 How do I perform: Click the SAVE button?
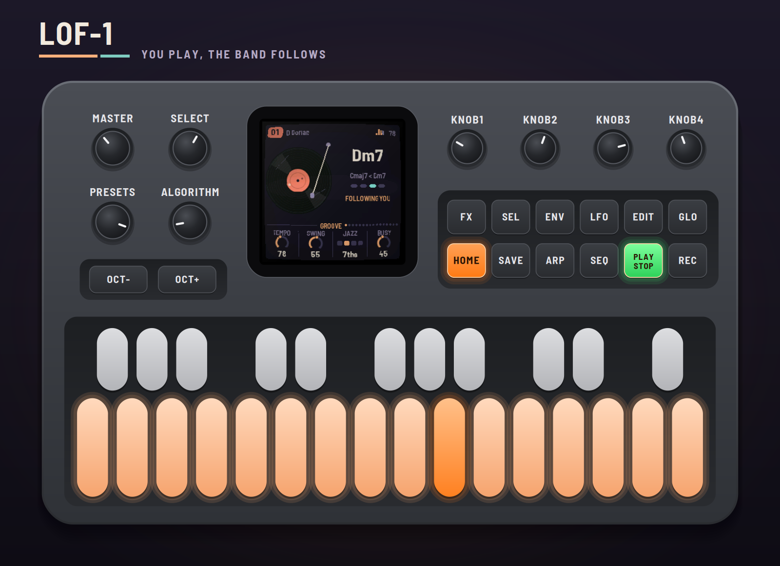[510, 260]
